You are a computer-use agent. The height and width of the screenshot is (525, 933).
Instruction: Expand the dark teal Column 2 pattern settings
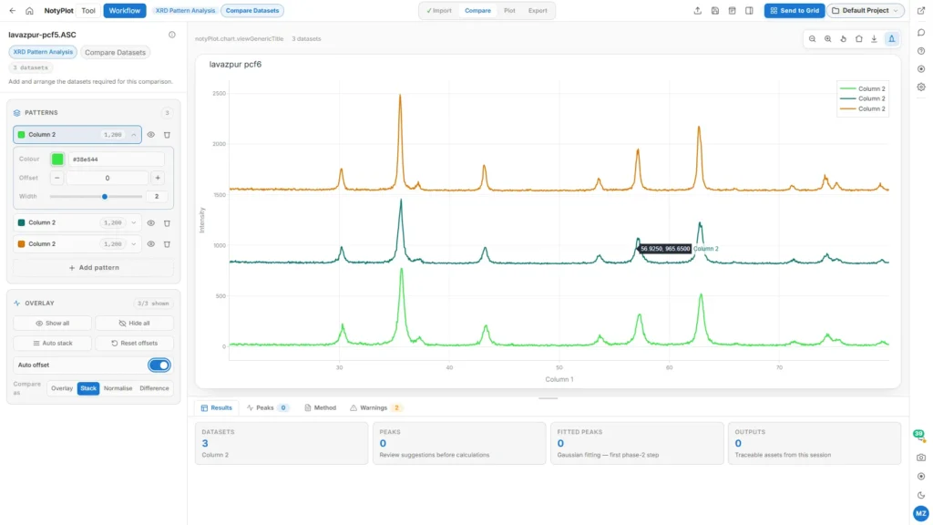[x=134, y=223]
